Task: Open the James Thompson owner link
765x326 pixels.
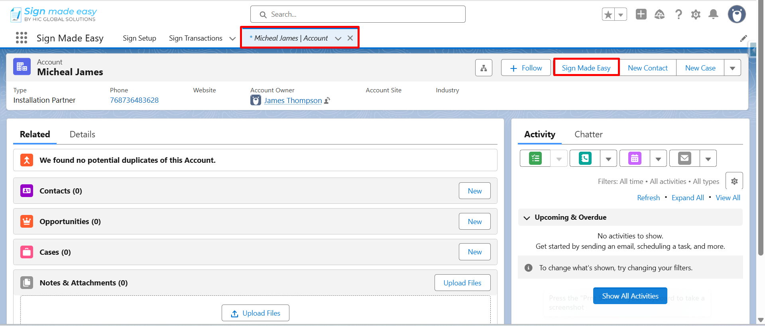Action: coord(293,101)
